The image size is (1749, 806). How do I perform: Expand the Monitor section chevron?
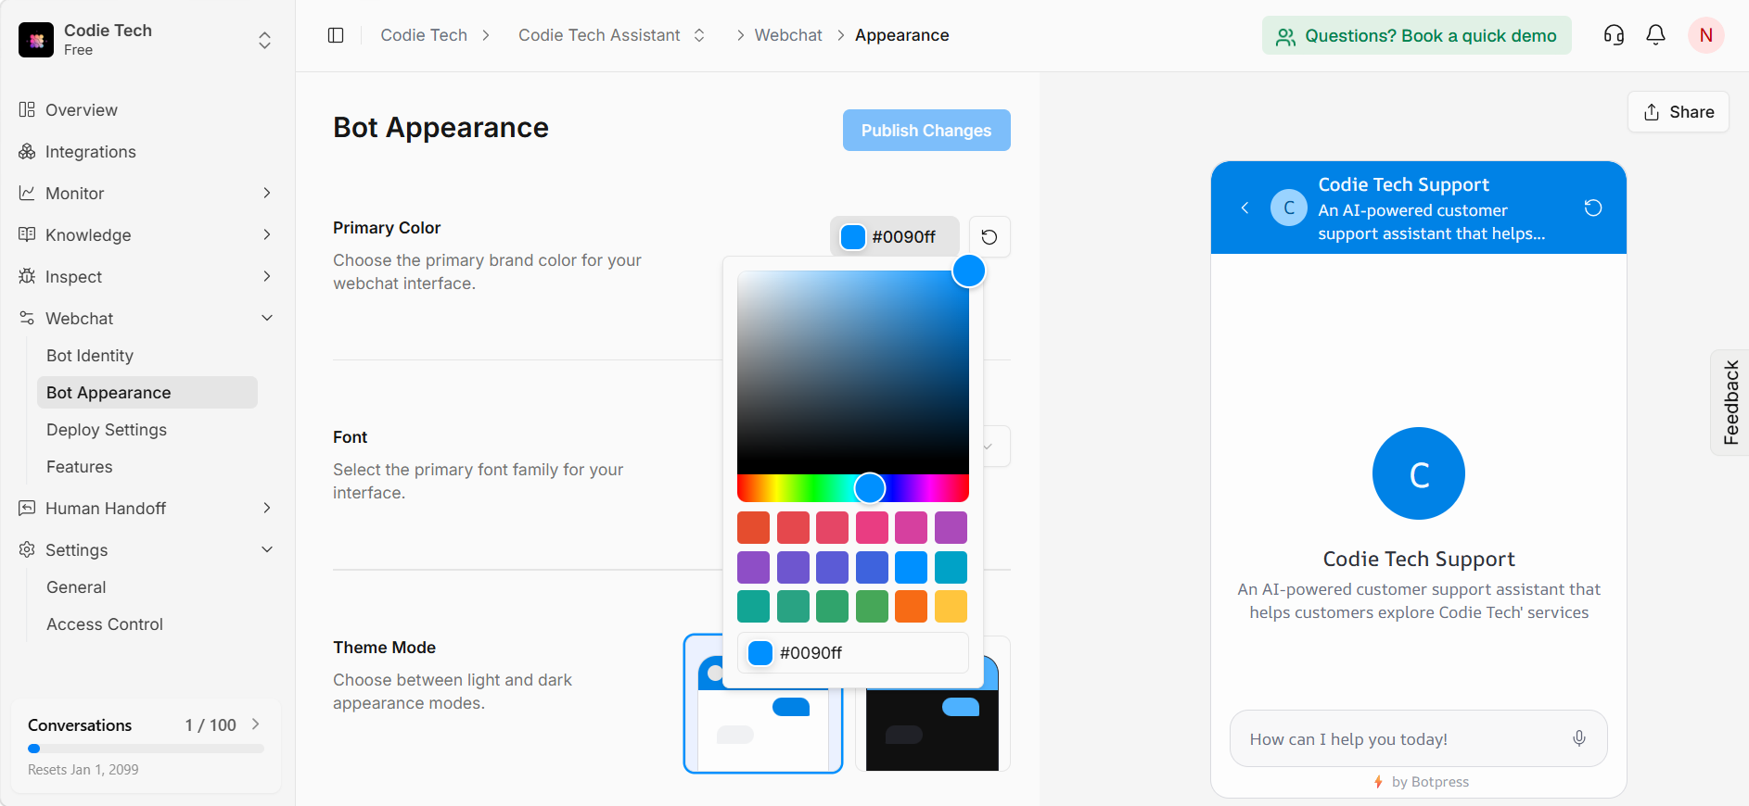coord(267,193)
